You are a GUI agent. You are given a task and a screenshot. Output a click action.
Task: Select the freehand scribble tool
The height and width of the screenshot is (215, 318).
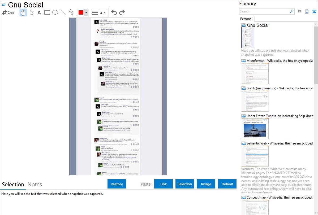71,12
